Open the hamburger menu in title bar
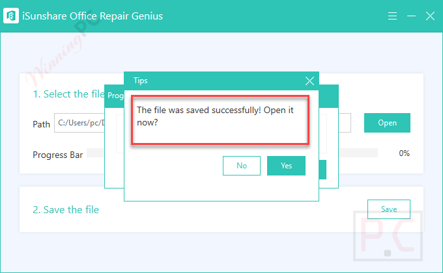The image size is (443, 273). coord(392,16)
